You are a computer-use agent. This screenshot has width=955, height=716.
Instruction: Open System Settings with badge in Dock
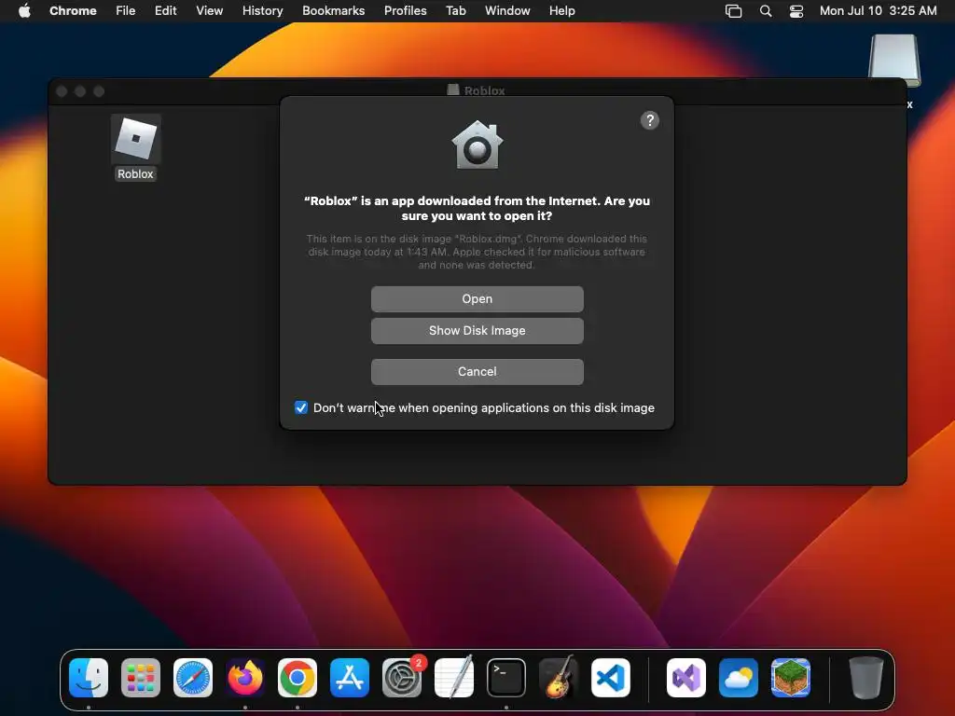402,678
